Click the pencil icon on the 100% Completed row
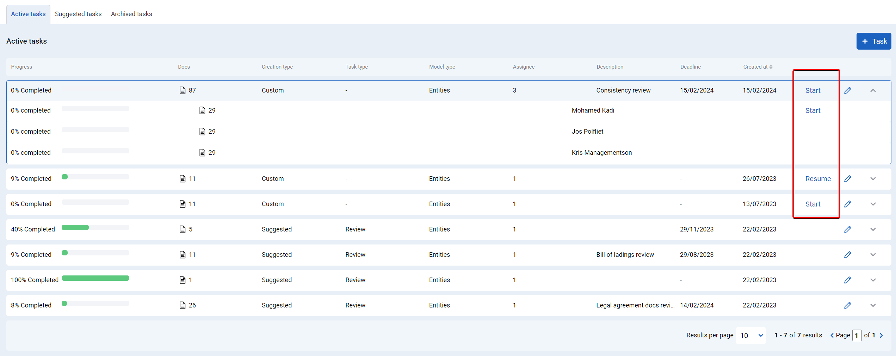This screenshot has height=356, width=896. tap(848, 280)
